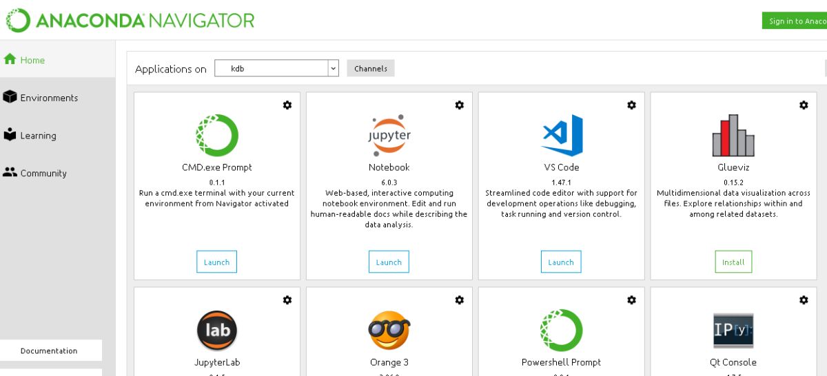Click the Orange 3 title text
This screenshot has width=827, height=376.
click(x=389, y=362)
